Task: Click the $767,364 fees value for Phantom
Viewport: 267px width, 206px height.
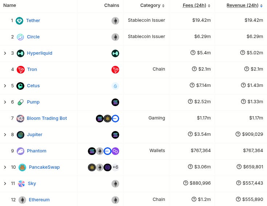Action: pyautogui.click(x=201, y=151)
